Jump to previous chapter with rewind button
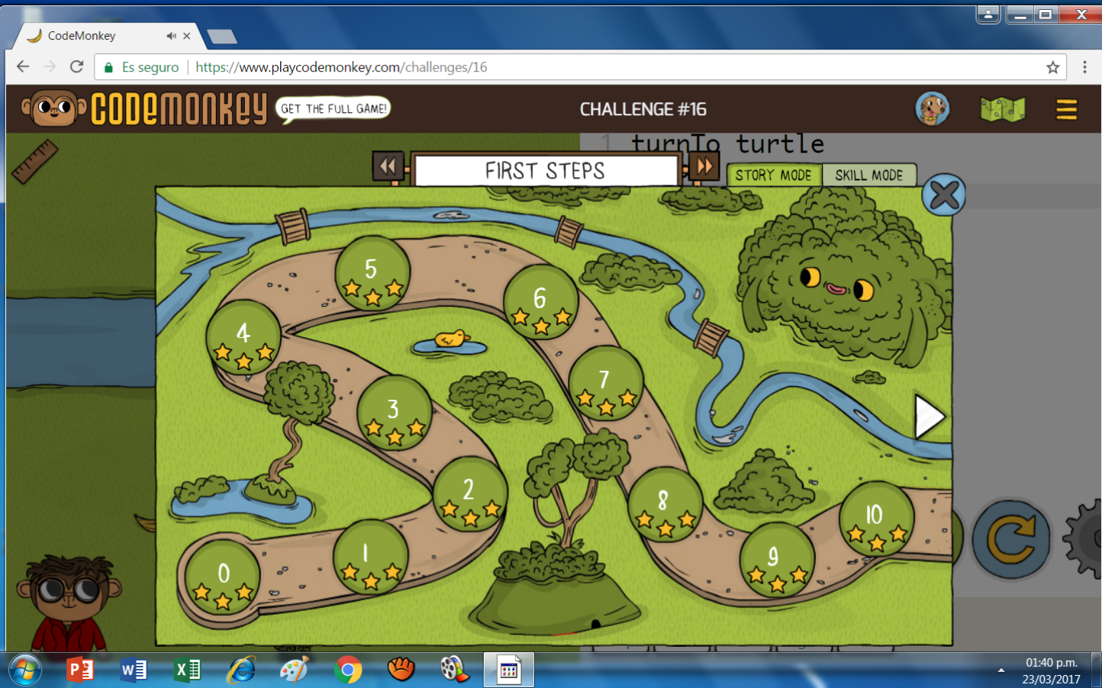This screenshot has height=688, width=1102. (x=388, y=166)
